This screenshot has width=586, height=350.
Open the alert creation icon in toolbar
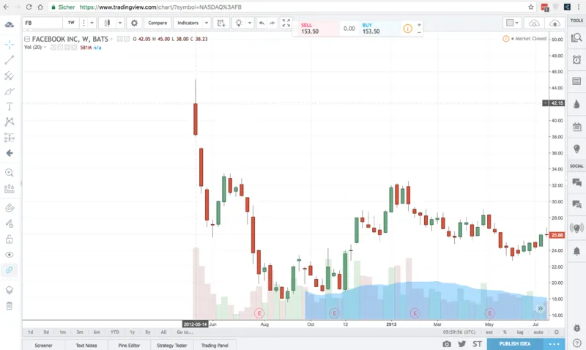[x=221, y=23]
